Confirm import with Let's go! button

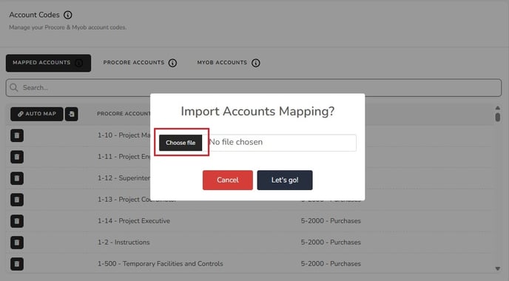point(285,180)
